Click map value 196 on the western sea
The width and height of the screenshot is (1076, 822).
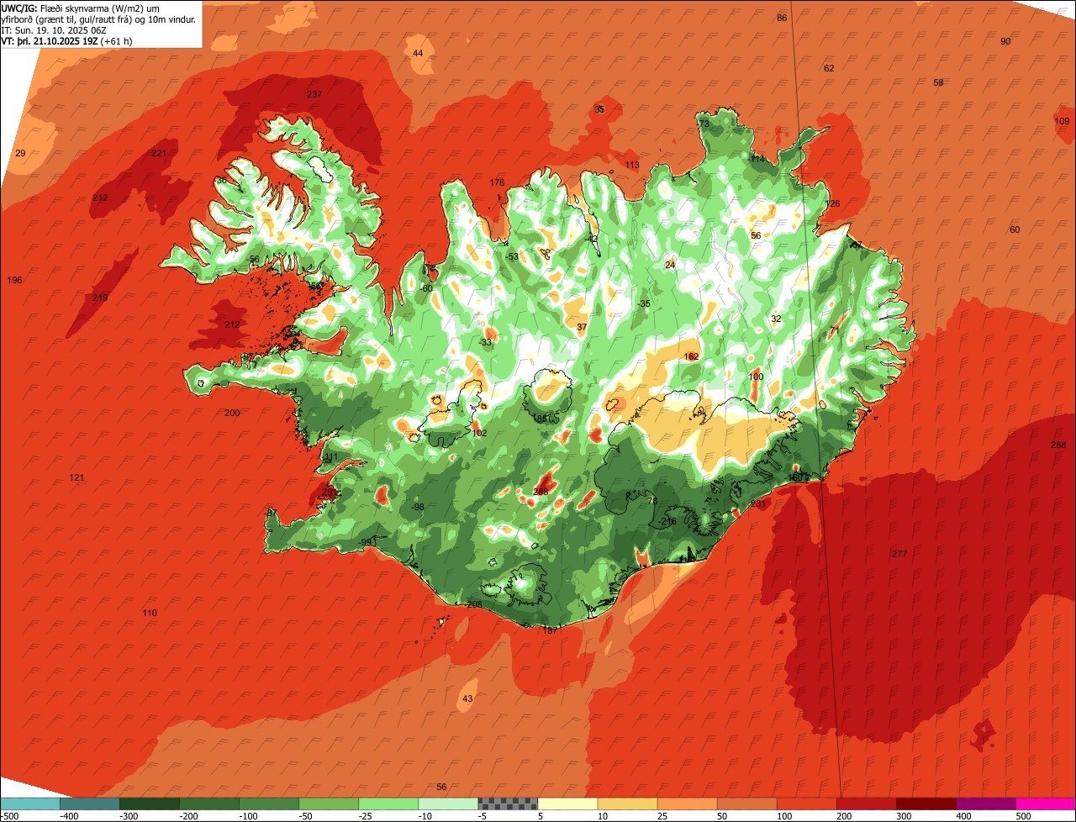pos(14,280)
